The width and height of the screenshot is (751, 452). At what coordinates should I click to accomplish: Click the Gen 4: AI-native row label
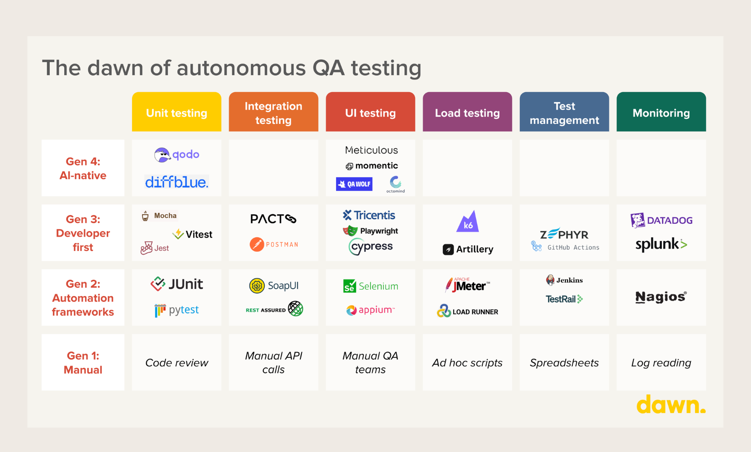click(x=83, y=168)
